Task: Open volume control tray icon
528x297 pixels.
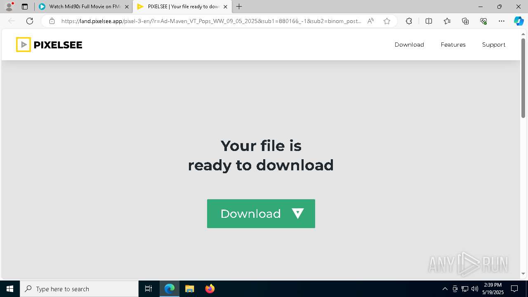Action: [475, 289]
